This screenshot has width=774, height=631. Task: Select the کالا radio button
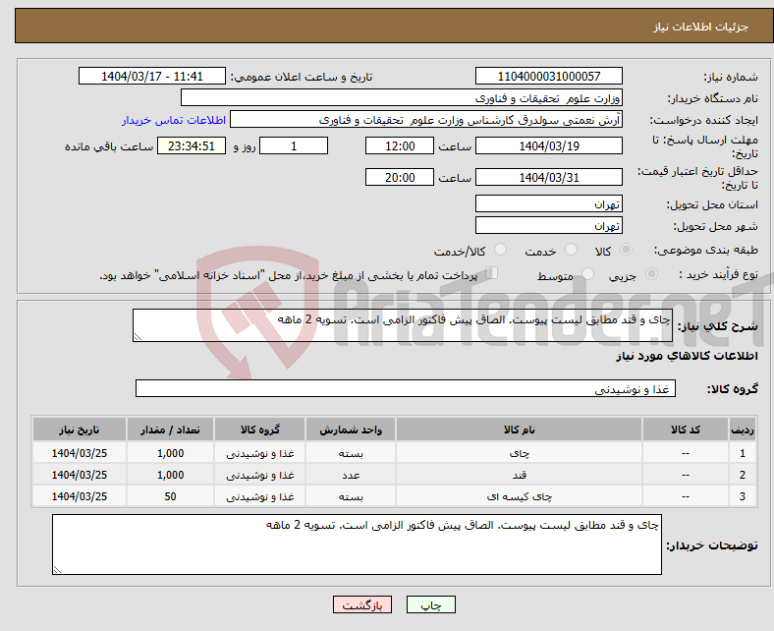(626, 250)
